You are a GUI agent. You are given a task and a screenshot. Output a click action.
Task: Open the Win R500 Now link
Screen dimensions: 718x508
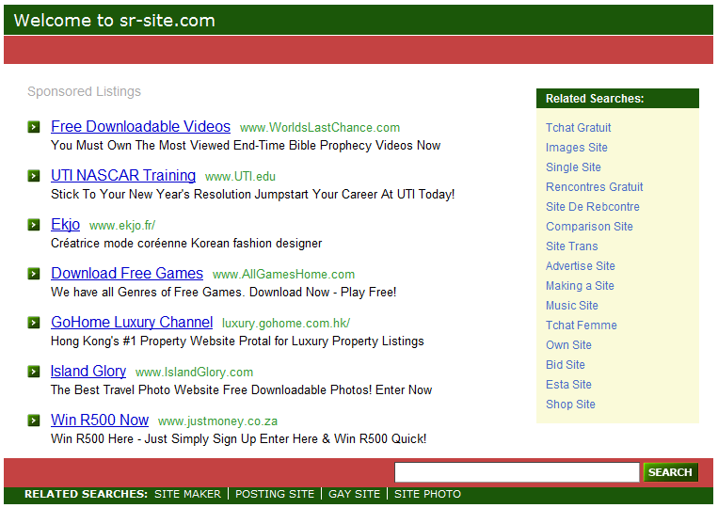click(100, 421)
